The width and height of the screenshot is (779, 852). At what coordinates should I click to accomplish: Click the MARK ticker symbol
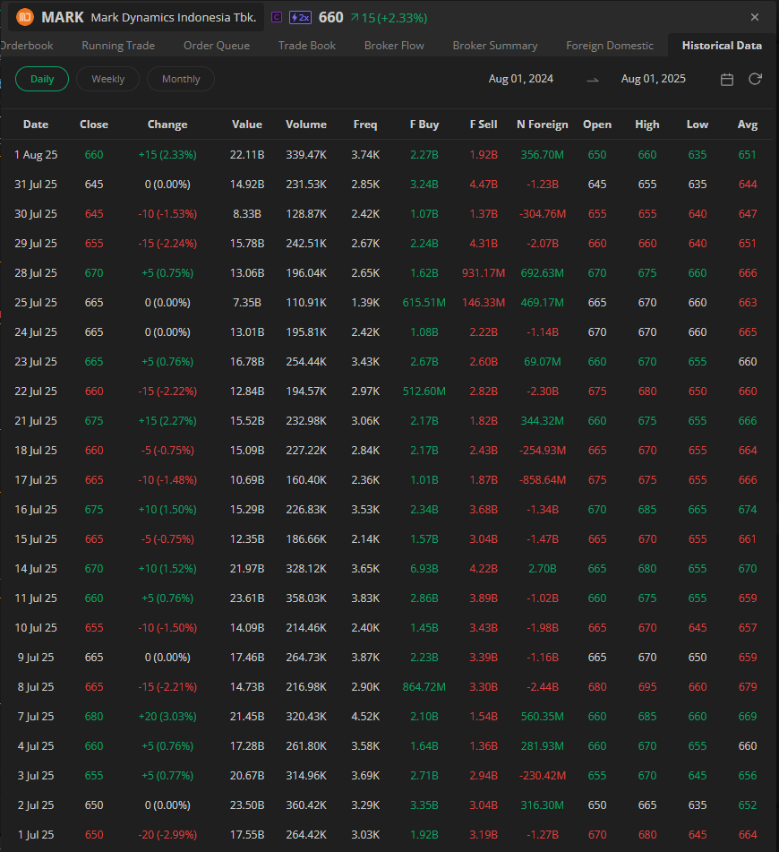pyautogui.click(x=63, y=17)
